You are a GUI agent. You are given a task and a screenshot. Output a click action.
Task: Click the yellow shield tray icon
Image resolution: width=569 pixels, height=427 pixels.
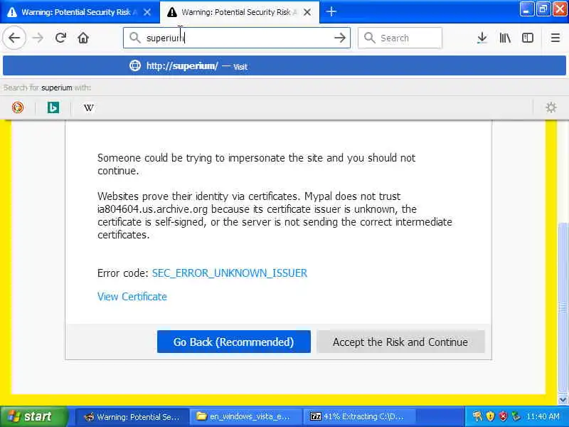[490, 416]
